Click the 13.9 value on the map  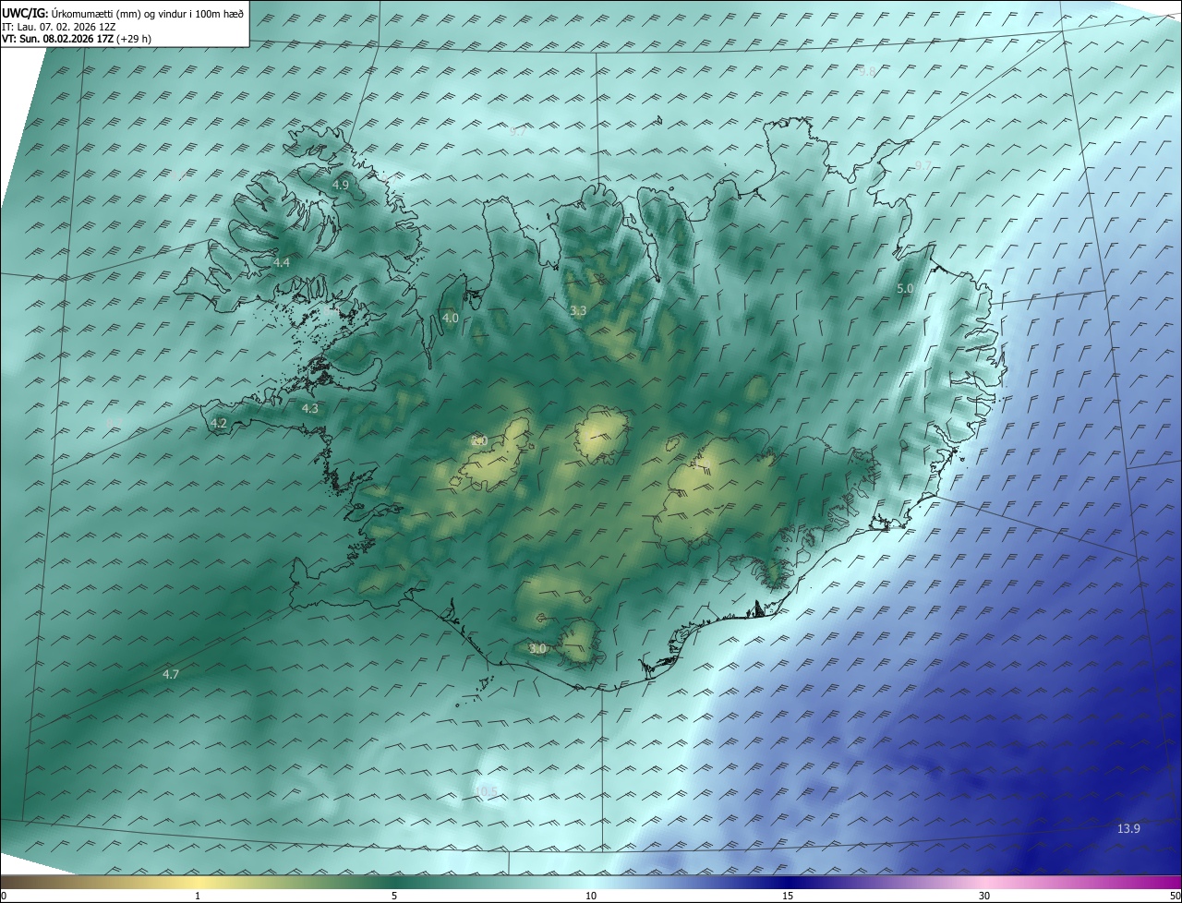[x=1128, y=829]
